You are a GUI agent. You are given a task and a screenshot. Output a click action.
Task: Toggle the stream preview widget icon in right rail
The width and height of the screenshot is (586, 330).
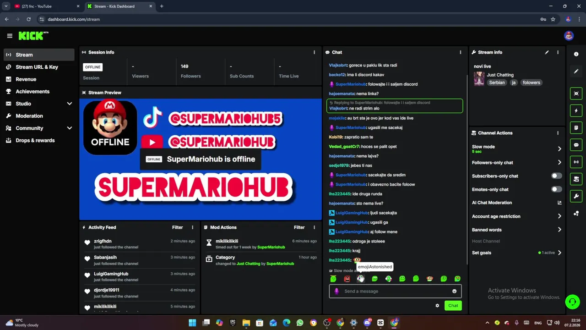(x=576, y=93)
